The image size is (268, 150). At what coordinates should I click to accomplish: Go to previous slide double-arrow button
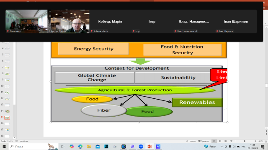tap(266, 131)
